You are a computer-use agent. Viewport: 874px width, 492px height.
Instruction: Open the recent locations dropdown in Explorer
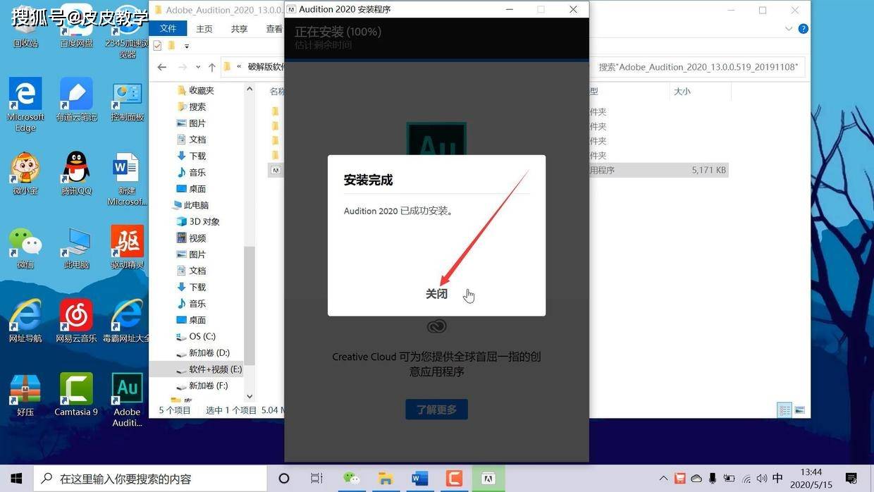[x=198, y=68]
